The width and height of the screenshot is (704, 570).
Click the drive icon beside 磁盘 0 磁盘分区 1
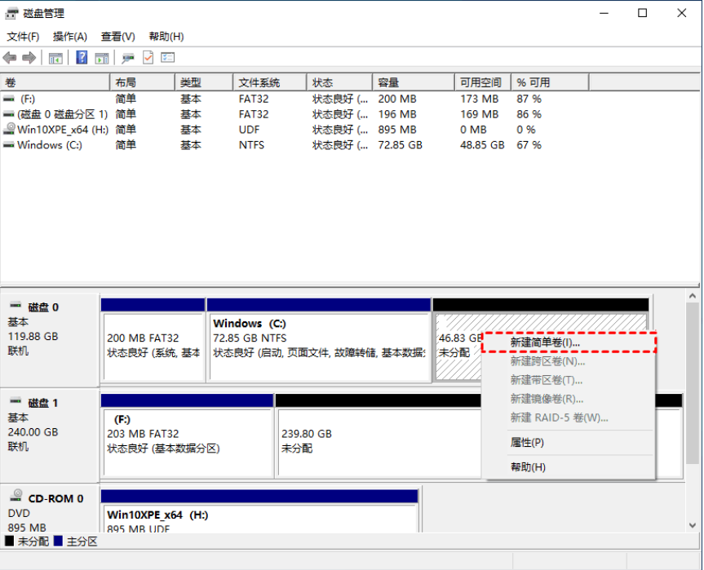(x=8, y=114)
